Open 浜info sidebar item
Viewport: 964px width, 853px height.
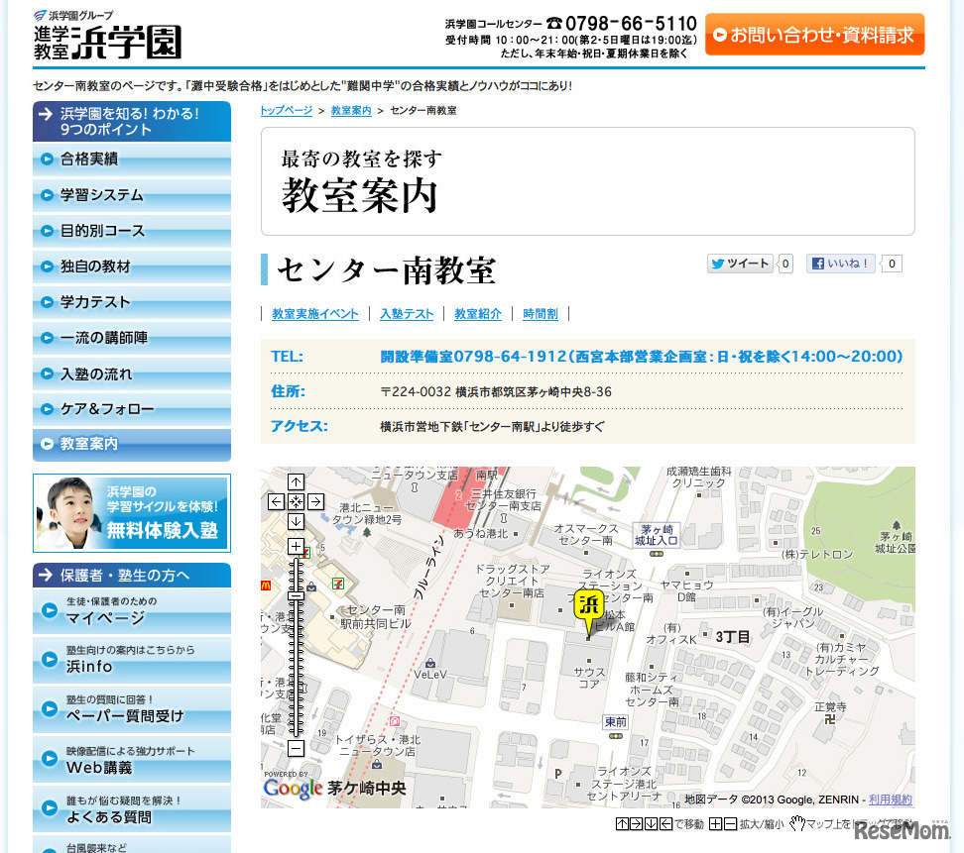pos(132,660)
